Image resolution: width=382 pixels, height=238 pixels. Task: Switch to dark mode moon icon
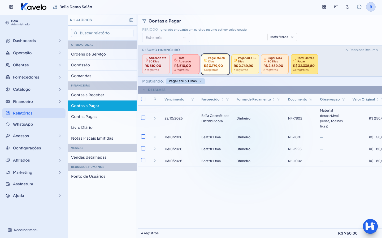pyautogui.click(x=348, y=7)
